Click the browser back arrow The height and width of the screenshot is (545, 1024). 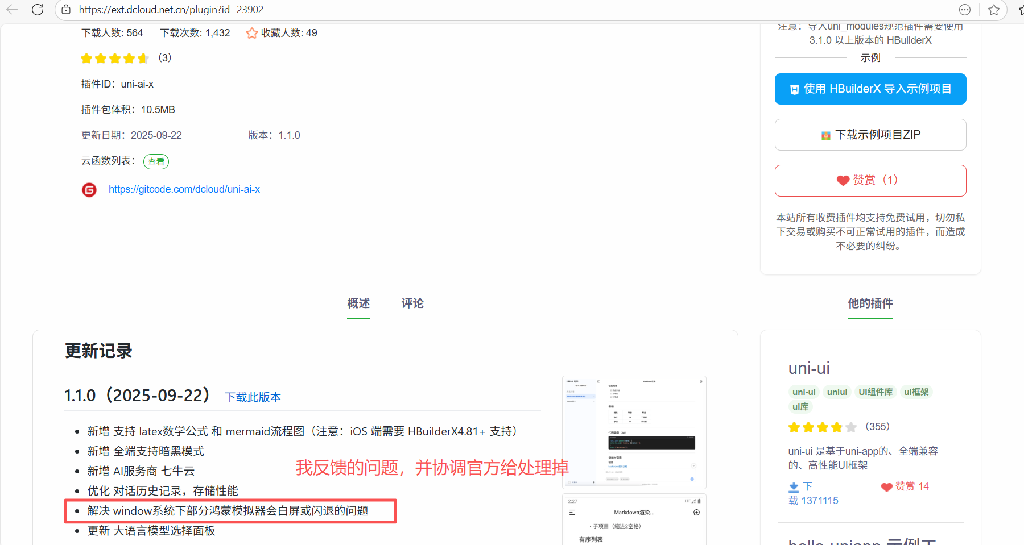tap(12, 10)
